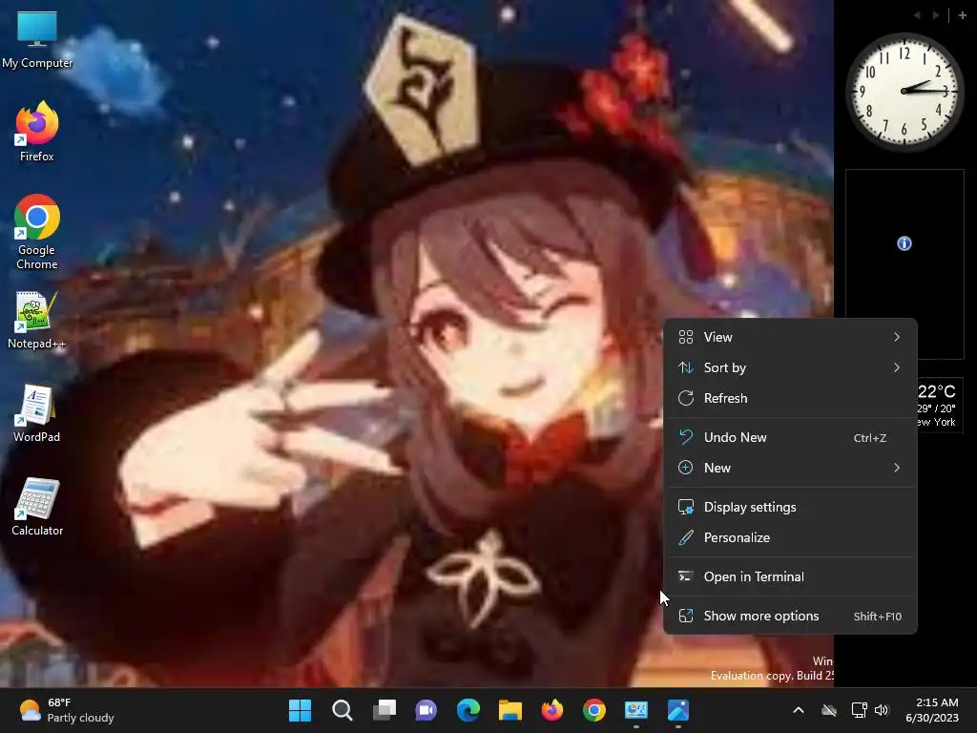Open the View submenu
Screen dimensions: 977x733
point(790,337)
